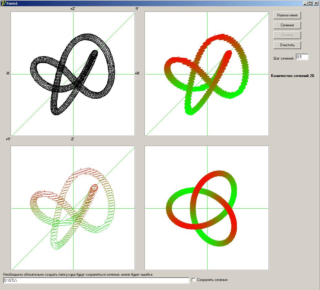
Task: Minimize the Form1 window
Action: point(305,3)
